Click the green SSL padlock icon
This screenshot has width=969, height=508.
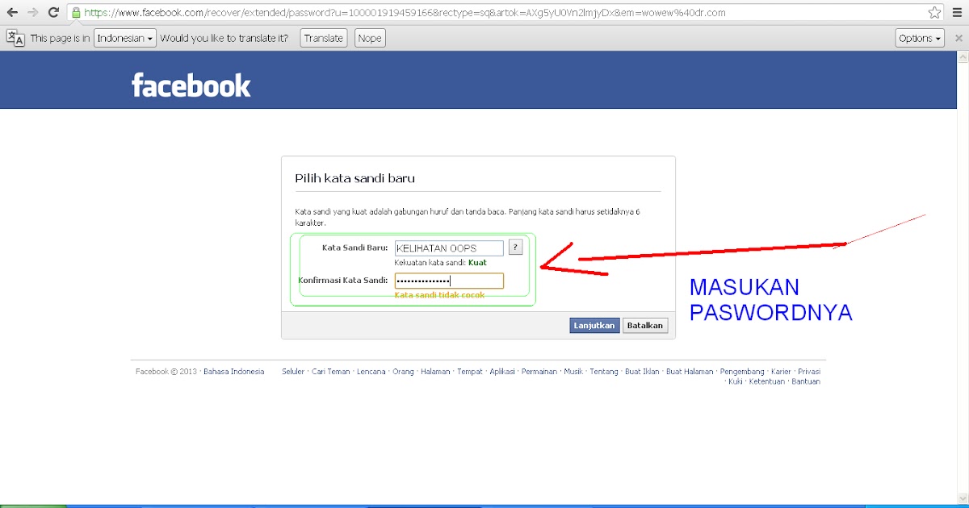76,13
